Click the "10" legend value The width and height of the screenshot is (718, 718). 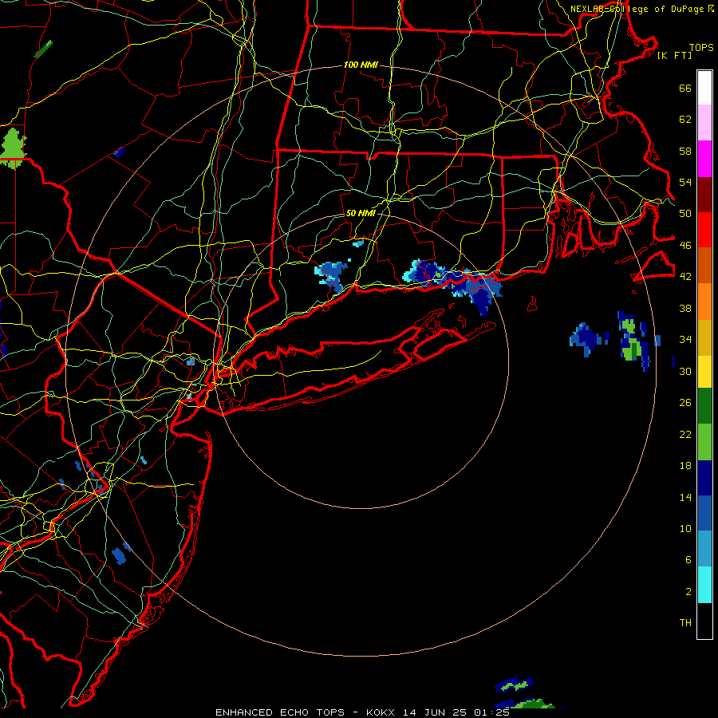coord(685,528)
